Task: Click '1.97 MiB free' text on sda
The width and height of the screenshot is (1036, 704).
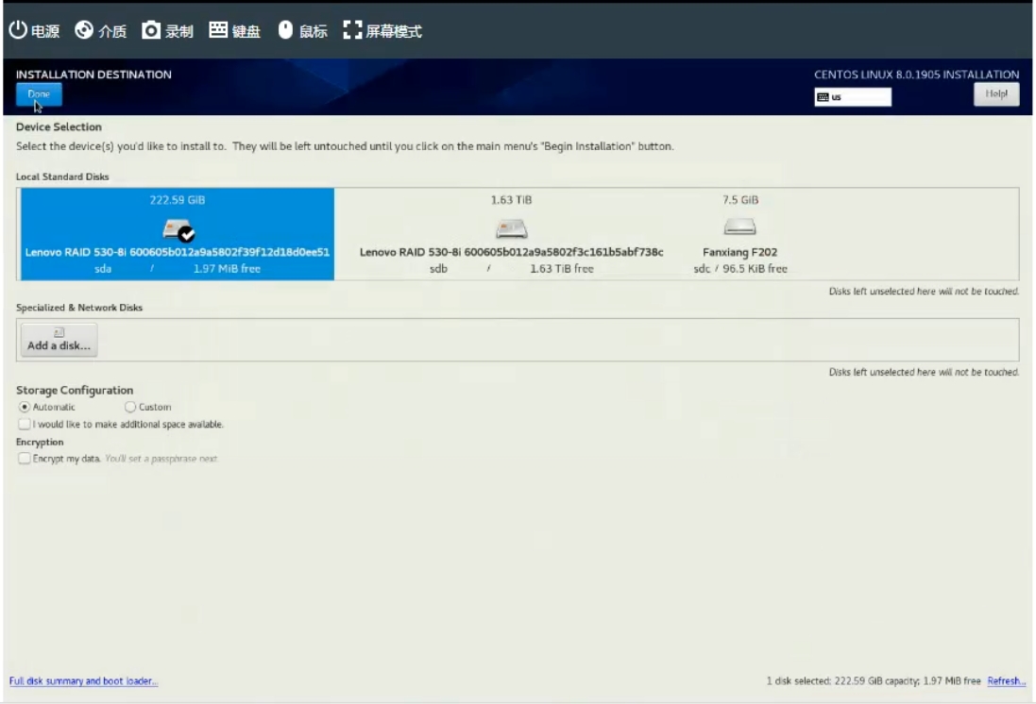Action: tap(227, 269)
